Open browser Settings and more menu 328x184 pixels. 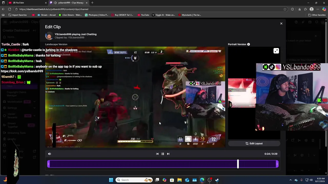(318, 9)
